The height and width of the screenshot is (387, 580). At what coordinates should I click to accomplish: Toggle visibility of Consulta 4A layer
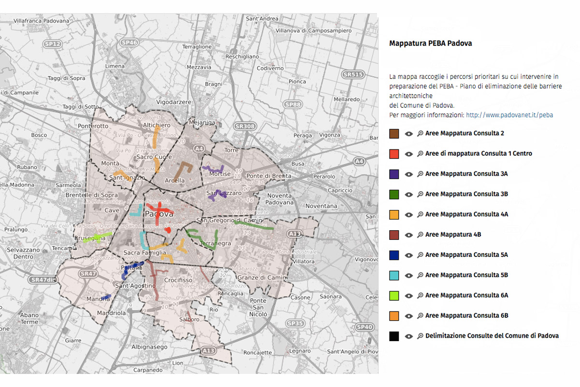pyautogui.click(x=409, y=215)
